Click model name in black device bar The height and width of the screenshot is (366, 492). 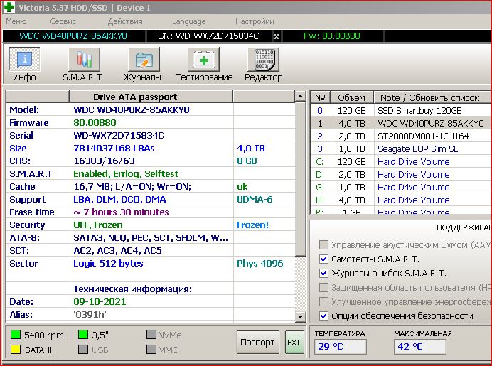point(73,36)
